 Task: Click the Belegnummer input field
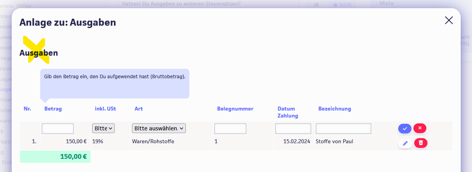230,128
